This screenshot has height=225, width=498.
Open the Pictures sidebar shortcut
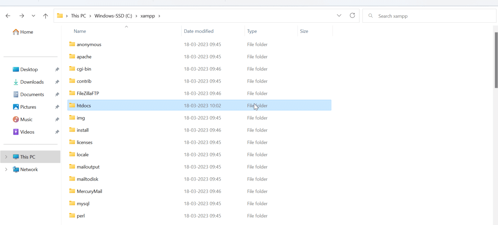[28, 107]
